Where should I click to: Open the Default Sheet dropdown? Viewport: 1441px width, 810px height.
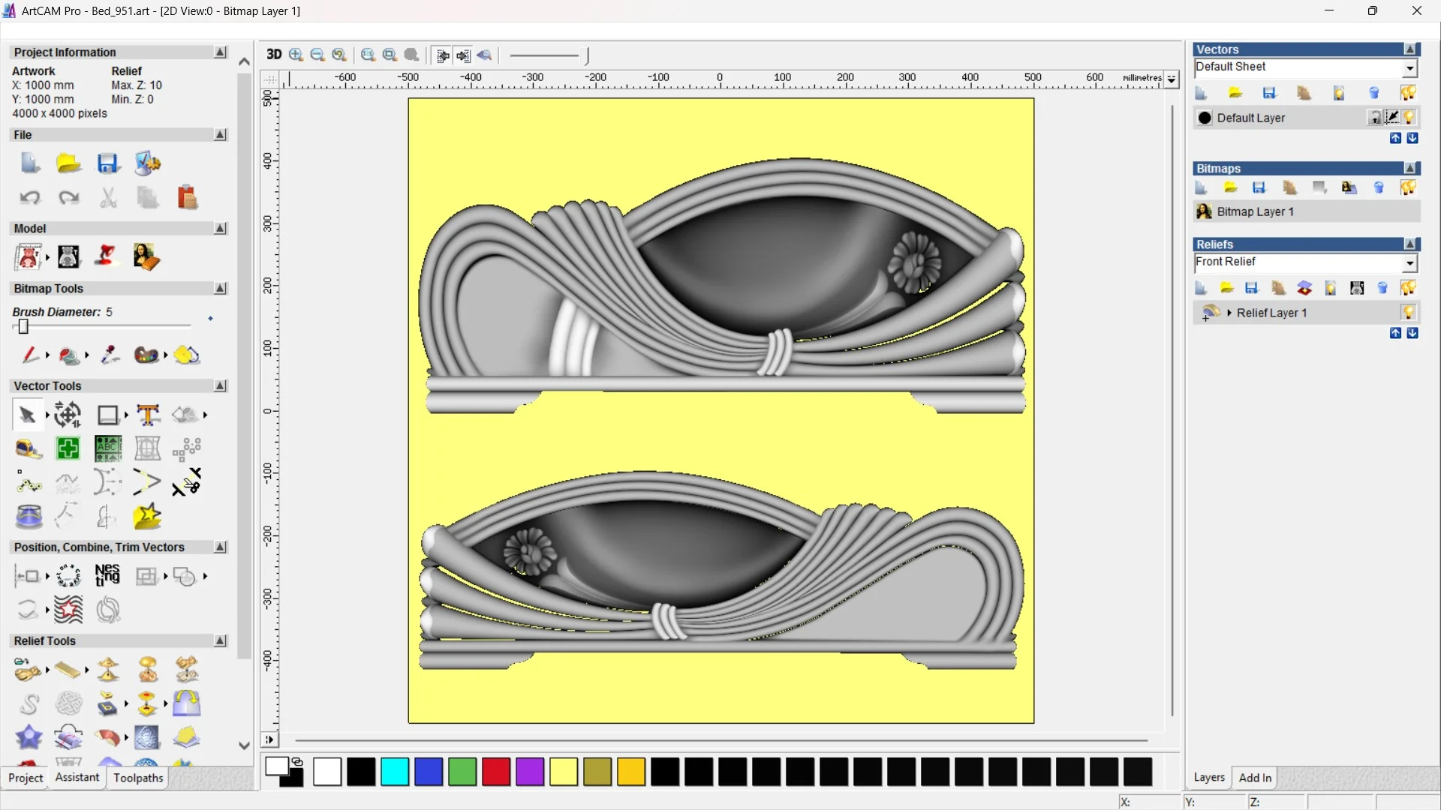[x=1409, y=68]
